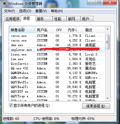Image resolution: width=120 pixels, height=124 pixels.
Task: Sort by 描述 column header
Action: pos(94,30)
